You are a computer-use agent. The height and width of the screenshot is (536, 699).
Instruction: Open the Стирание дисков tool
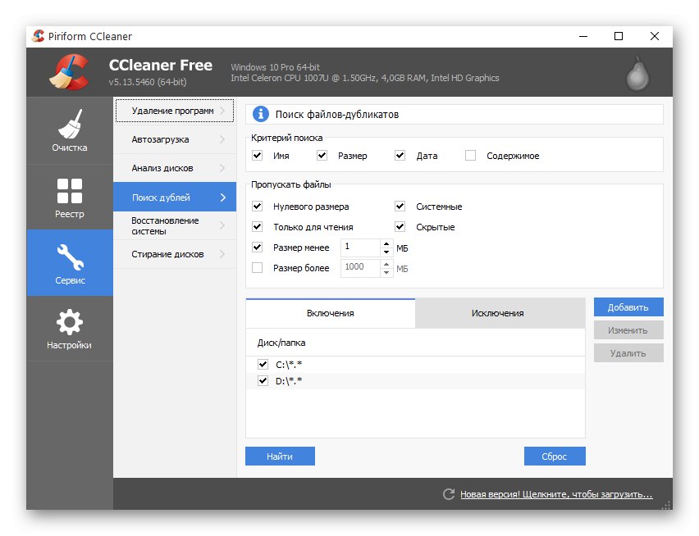[x=175, y=254]
